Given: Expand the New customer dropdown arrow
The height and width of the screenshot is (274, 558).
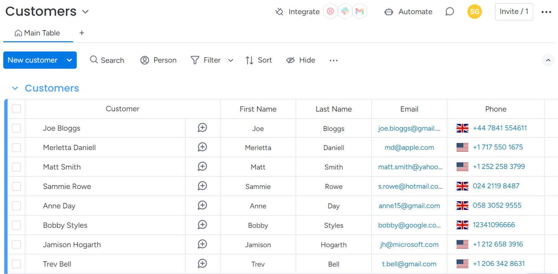Looking at the screenshot, I should (x=69, y=60).
